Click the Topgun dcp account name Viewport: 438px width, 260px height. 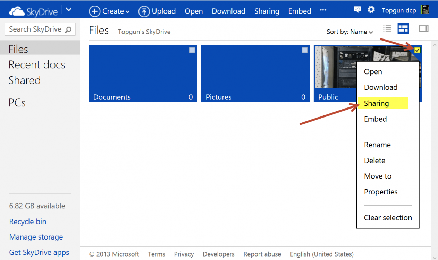click(x=399, y=10)
